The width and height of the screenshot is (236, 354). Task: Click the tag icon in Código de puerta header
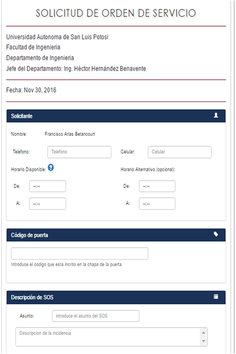216,234
